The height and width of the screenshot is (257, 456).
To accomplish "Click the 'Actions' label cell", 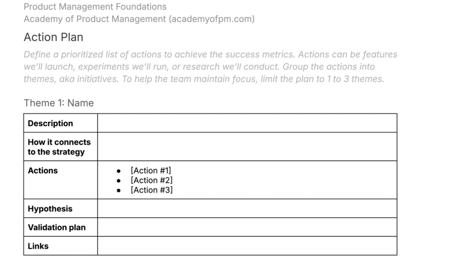I will 43,171.
